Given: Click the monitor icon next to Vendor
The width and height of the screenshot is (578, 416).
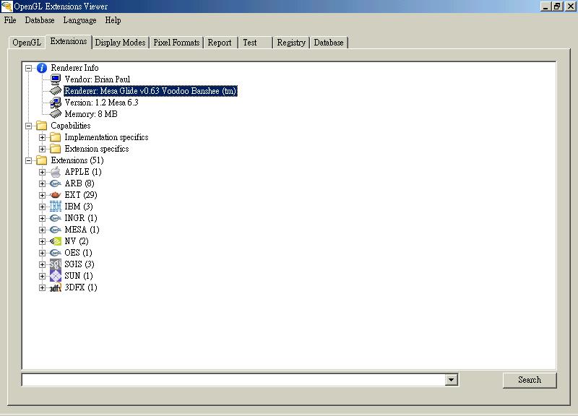Looking at the screenshot, I should tap(56, 79).
